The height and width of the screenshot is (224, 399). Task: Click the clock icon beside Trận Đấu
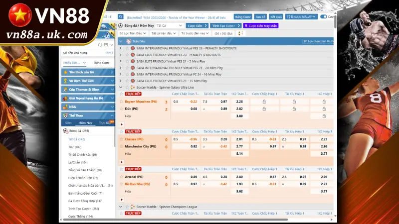(x=129, y=41)
